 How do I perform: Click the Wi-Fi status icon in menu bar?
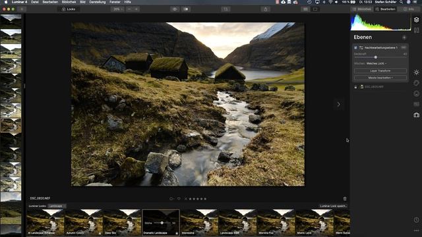330,2
